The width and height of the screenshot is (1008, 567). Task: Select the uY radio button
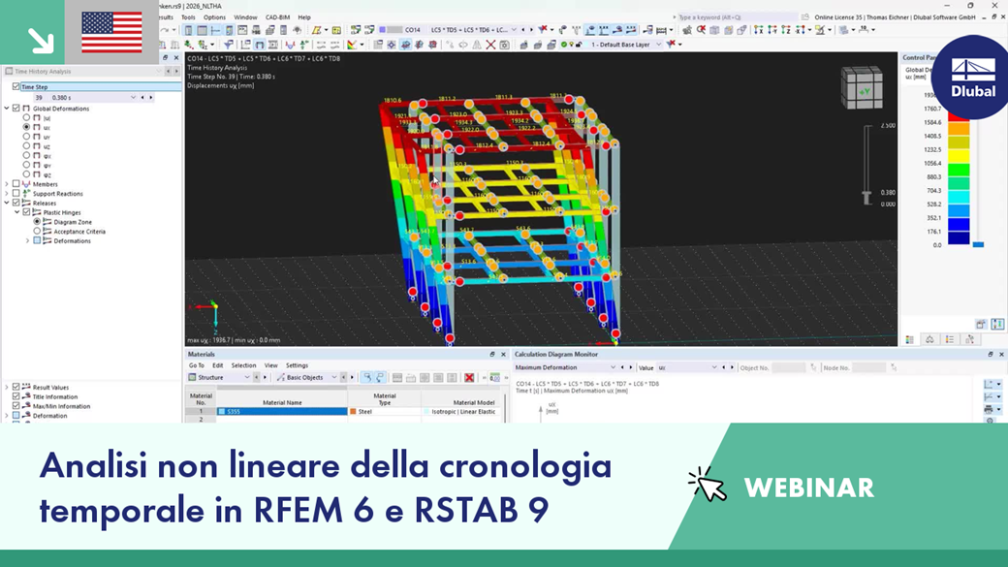(26, 137)
